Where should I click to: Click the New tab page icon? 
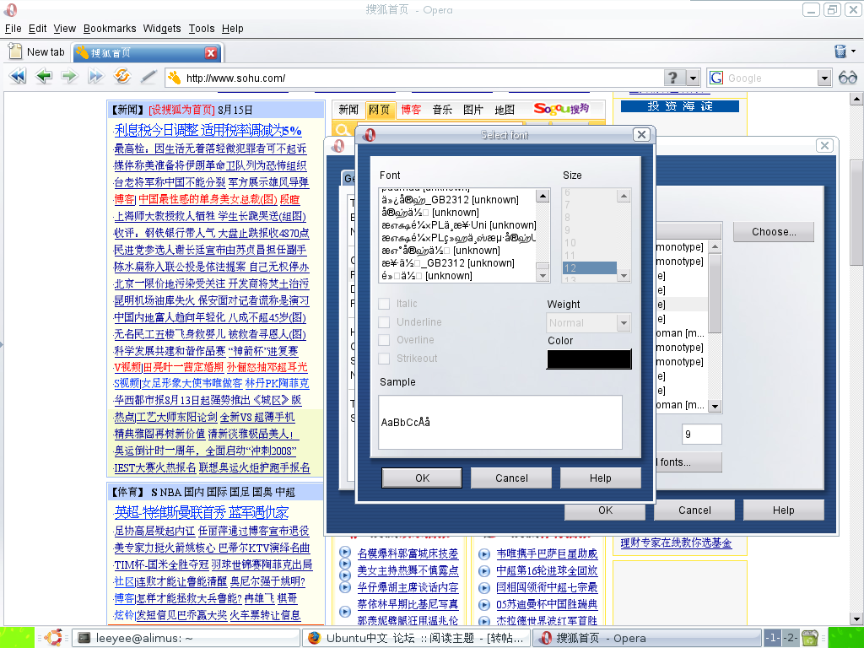[x=15, y=51]
